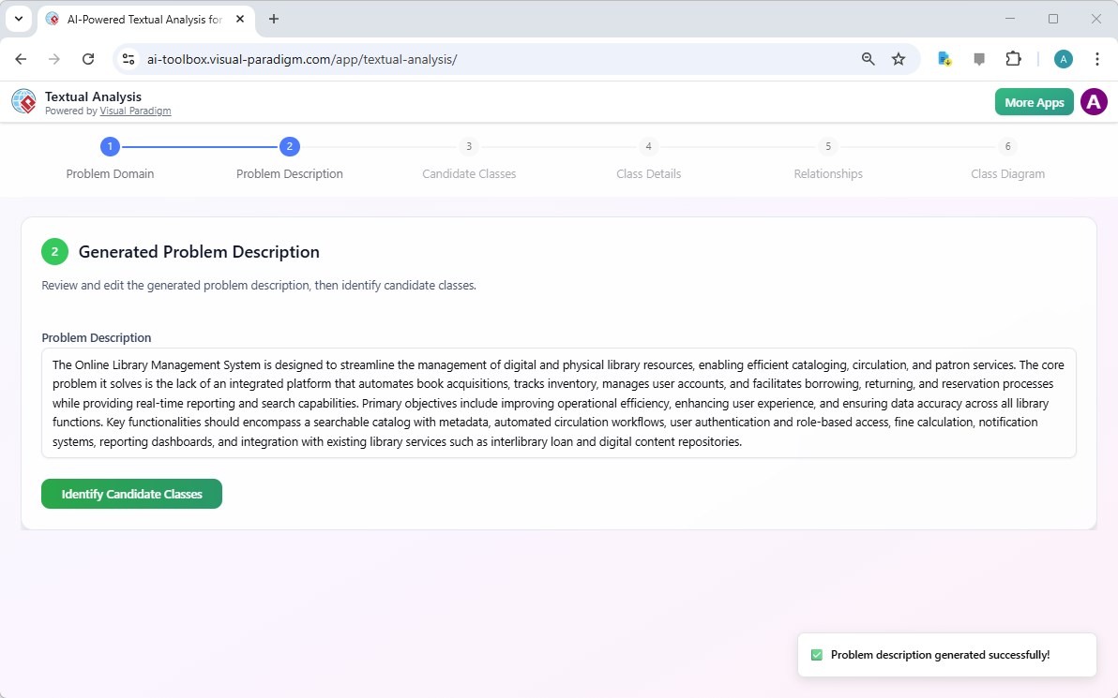Click the Textual Analysis app logo
The height and width of the screenshot is (698, 1118).
23,101
